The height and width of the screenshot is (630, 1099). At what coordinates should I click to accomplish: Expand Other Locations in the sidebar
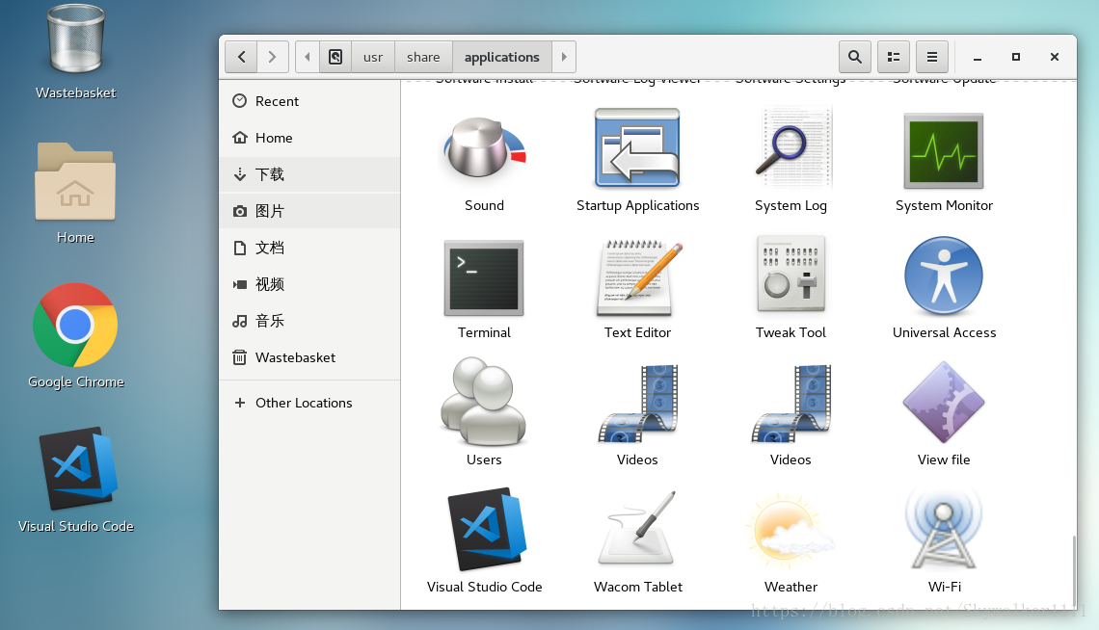309,403
